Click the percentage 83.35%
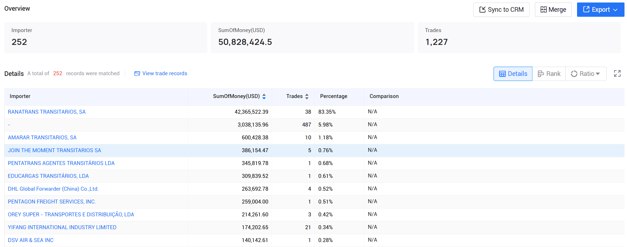627x247 pixels. (327, 112)
